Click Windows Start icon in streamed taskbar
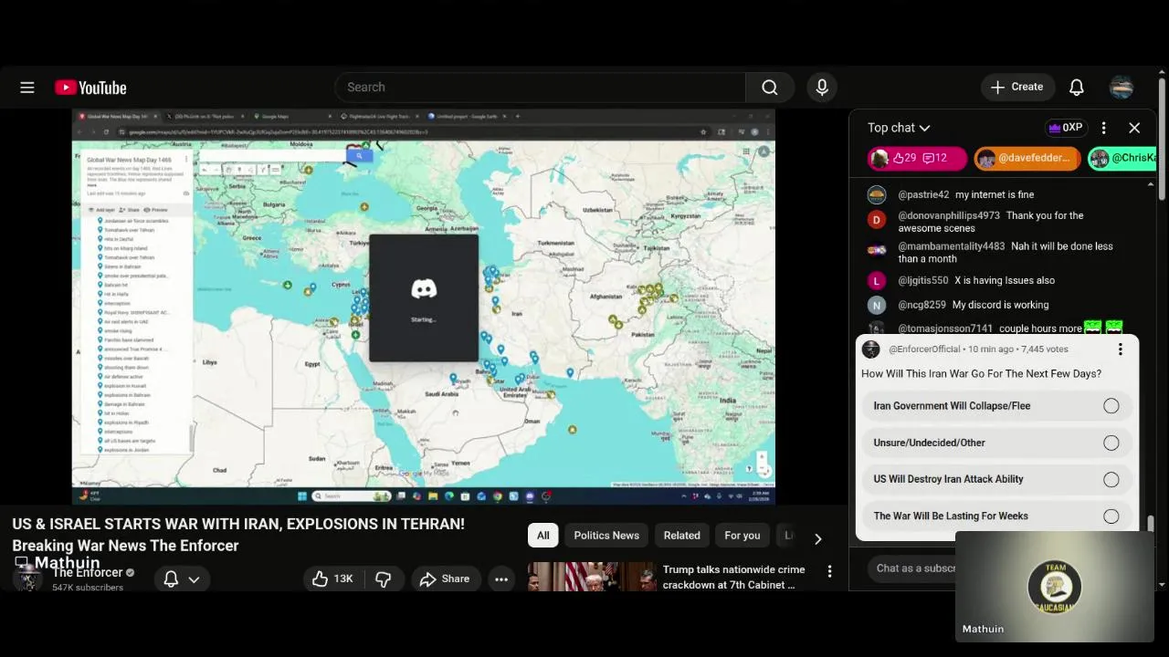The height and width of the screenshot is (657, 1169). point(302,496)
